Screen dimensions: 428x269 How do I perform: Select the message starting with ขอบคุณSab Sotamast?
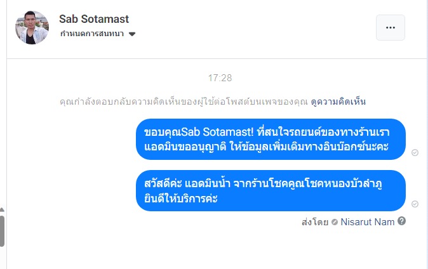pyautogui.click(x=271, y=139)
